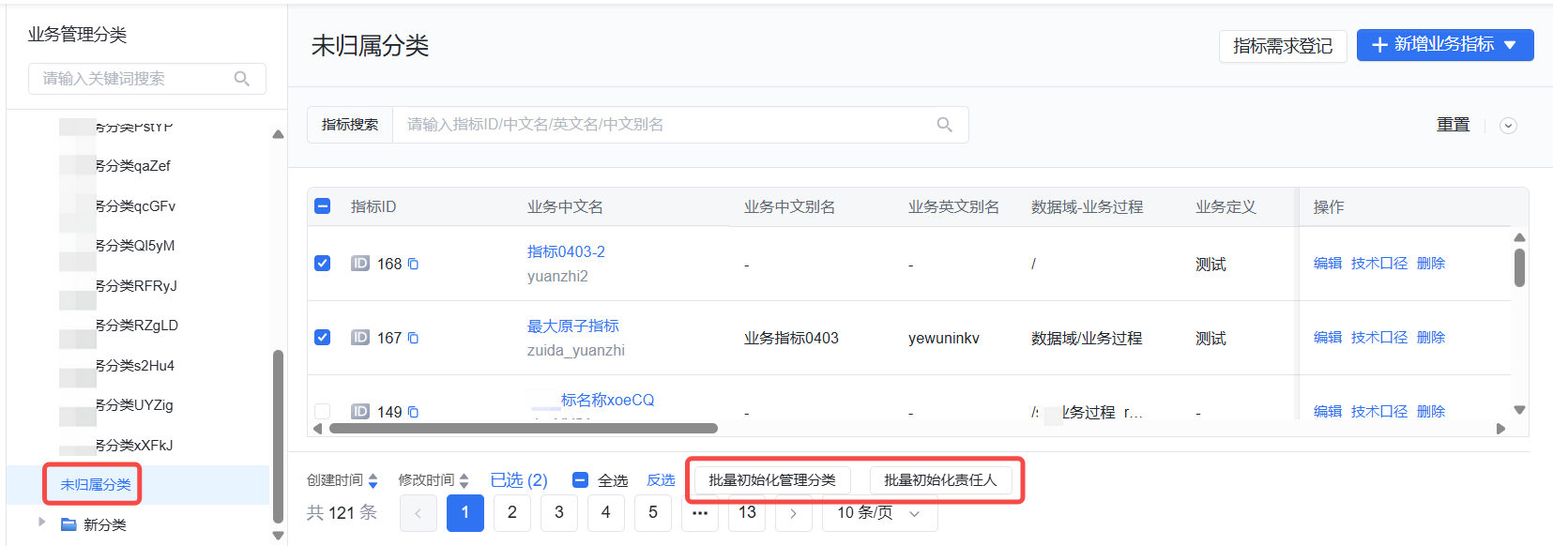
Task: Click ID badge icon for row 168
Action: point(360,264)
